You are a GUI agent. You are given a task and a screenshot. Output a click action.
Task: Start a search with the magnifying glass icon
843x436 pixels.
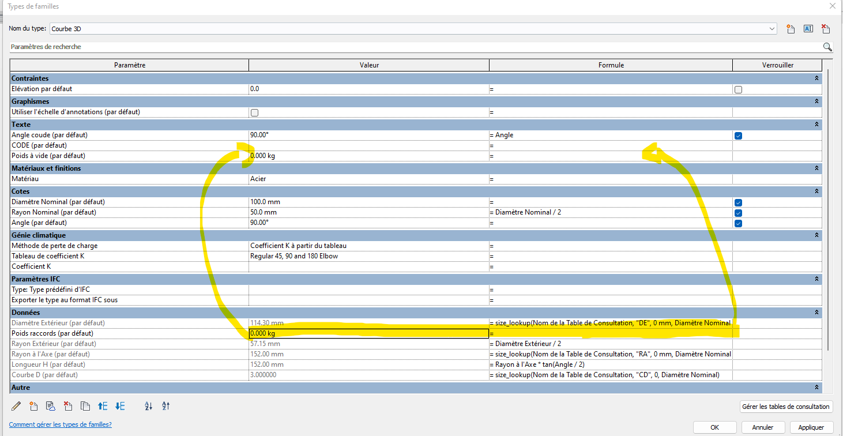(827, 47)
